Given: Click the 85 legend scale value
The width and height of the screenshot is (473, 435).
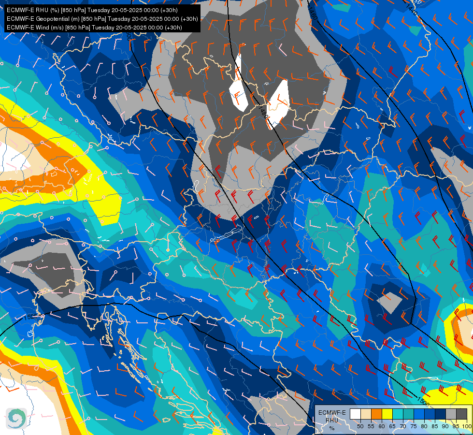Looking at the screenshot, I should (x=435, y=426).
